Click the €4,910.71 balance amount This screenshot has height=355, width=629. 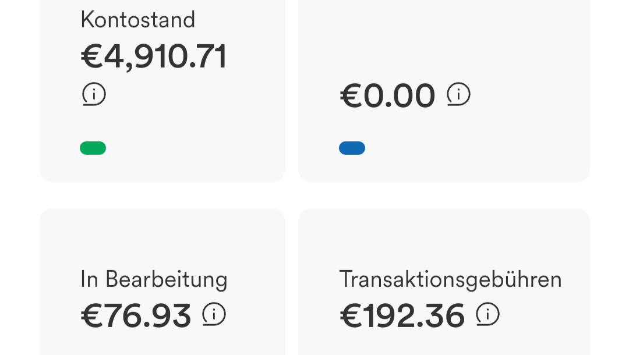154,56
